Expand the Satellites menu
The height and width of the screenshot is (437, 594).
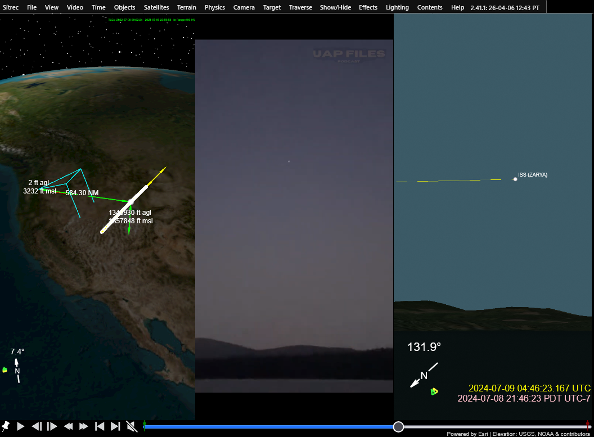click(156, 7)
